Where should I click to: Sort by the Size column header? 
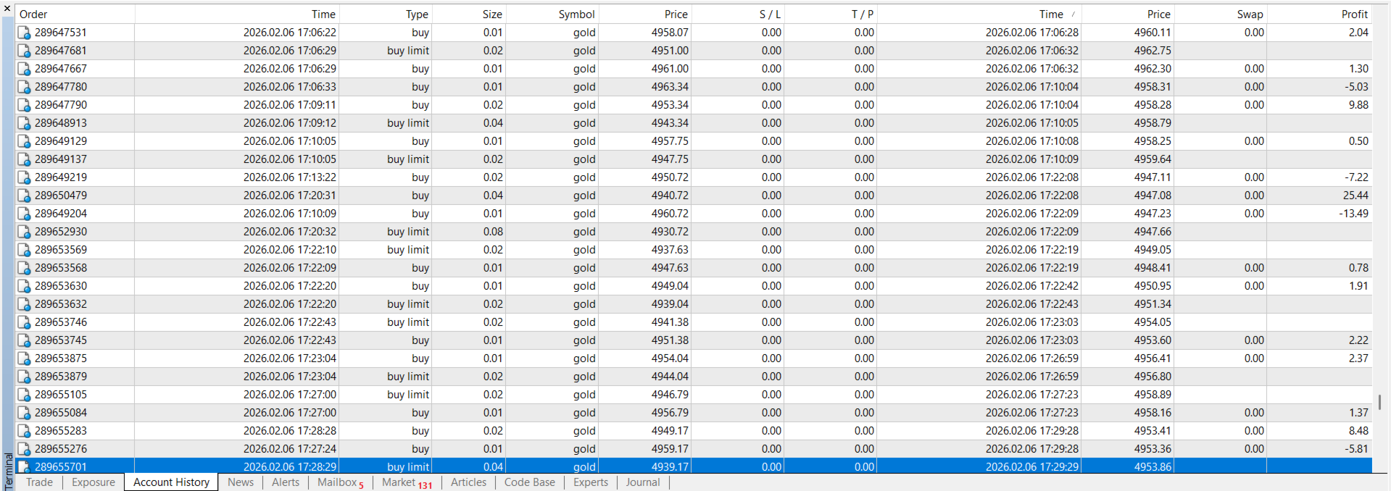tap(468, 14)
